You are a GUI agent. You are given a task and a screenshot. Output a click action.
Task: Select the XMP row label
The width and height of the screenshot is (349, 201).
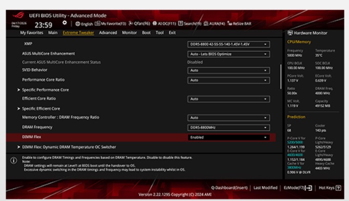point(28,44)
